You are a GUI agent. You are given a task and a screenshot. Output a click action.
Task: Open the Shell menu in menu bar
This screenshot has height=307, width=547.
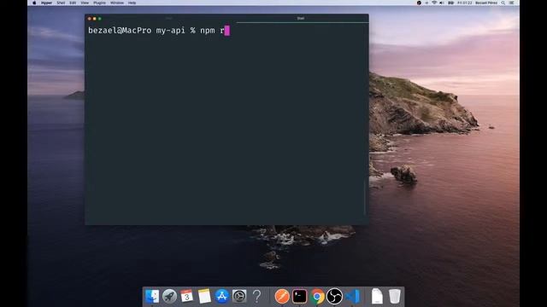pos(61,3)
